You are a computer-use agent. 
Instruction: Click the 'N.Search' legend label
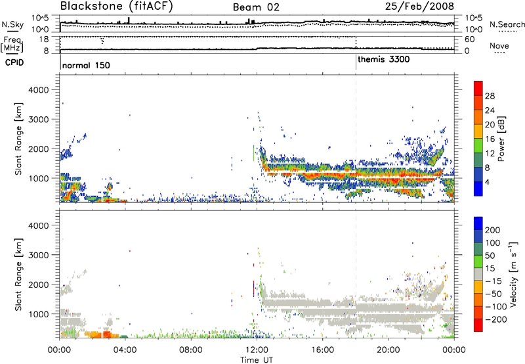507,24
